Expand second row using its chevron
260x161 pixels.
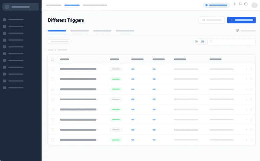[246, 79]
